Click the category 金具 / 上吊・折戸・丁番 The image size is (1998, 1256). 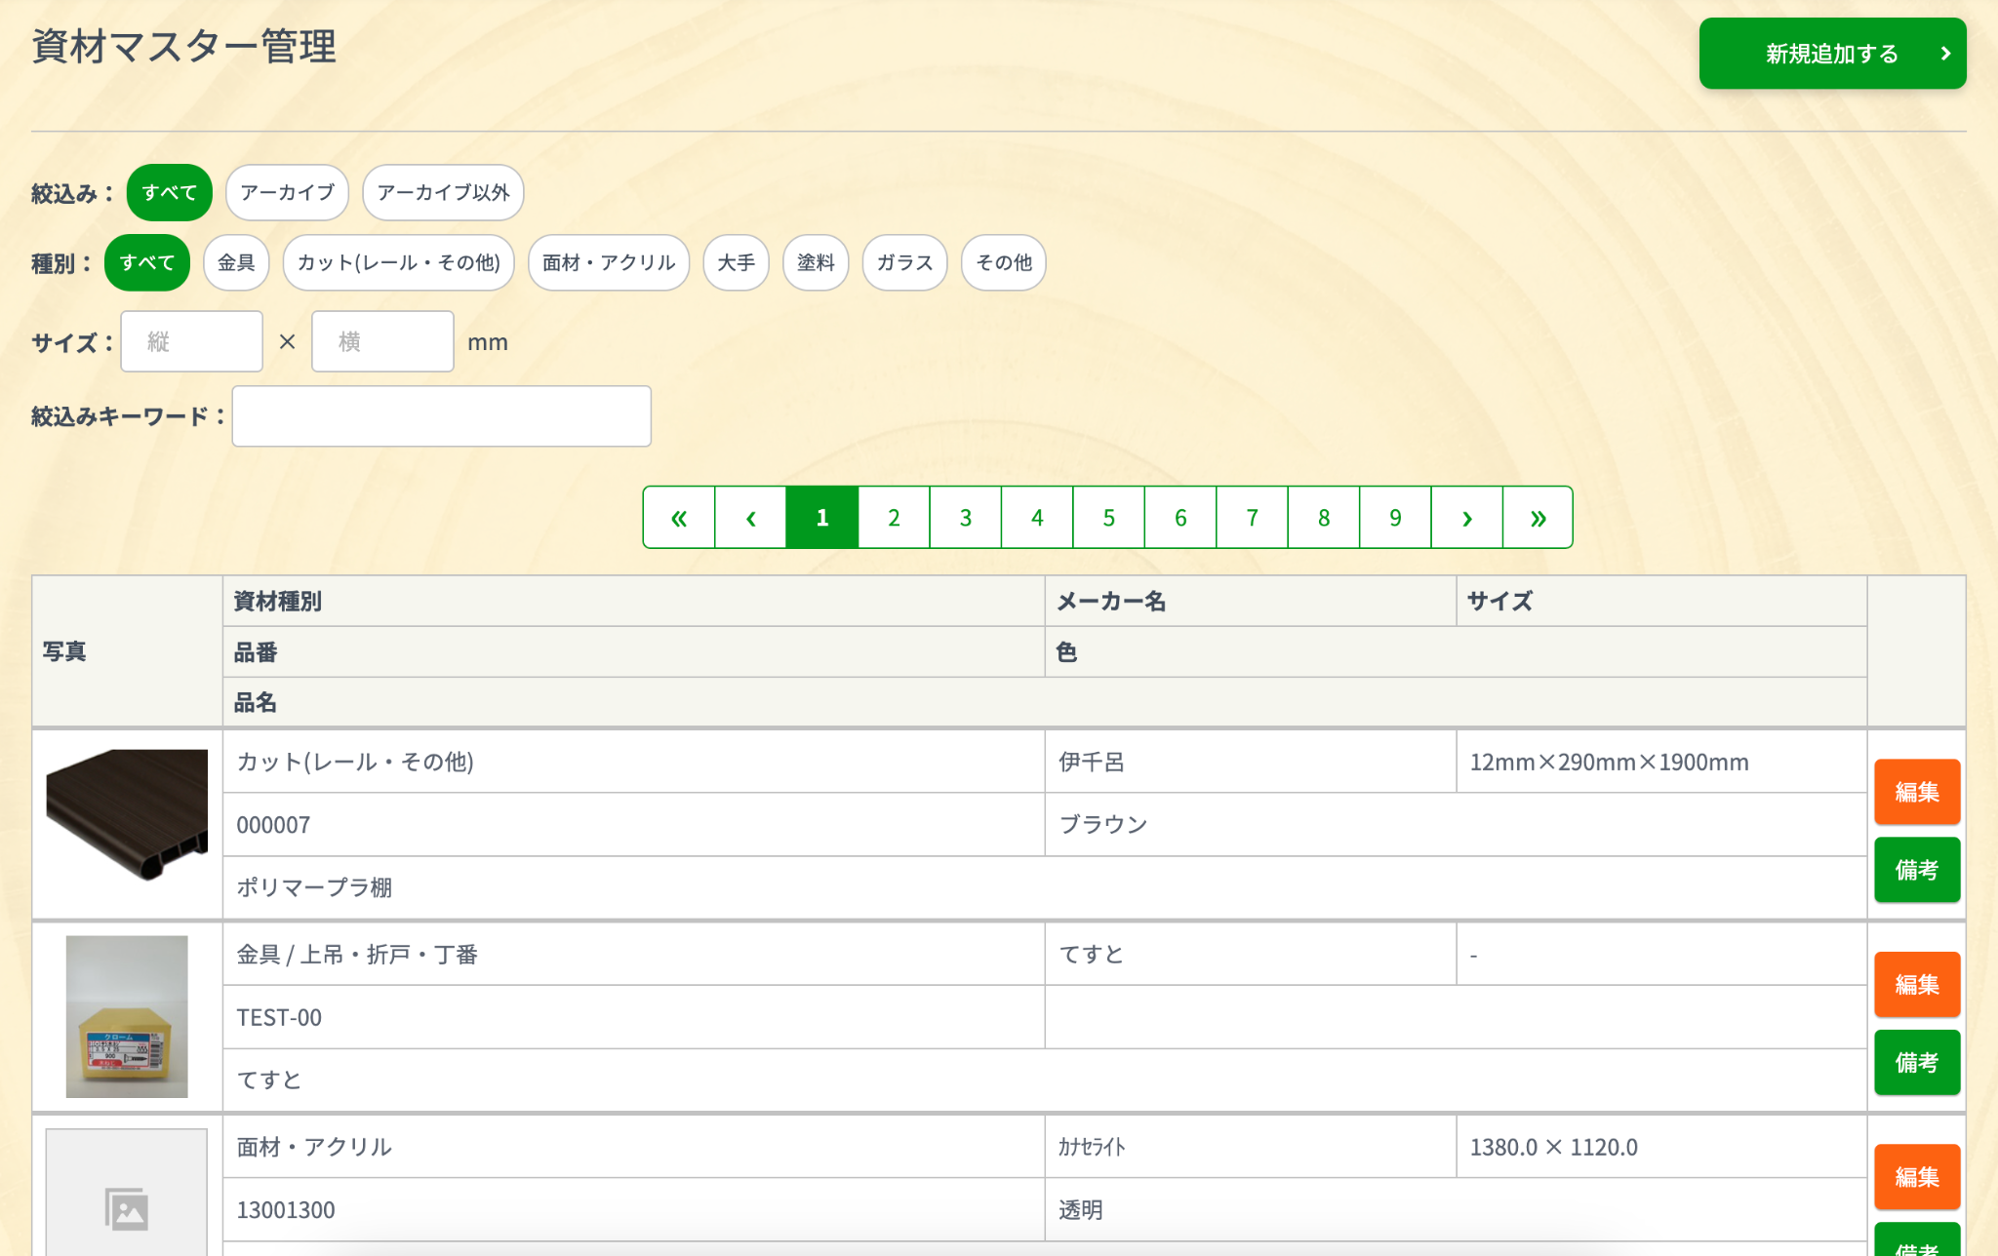pyautogui.click(x=357, y=955)
